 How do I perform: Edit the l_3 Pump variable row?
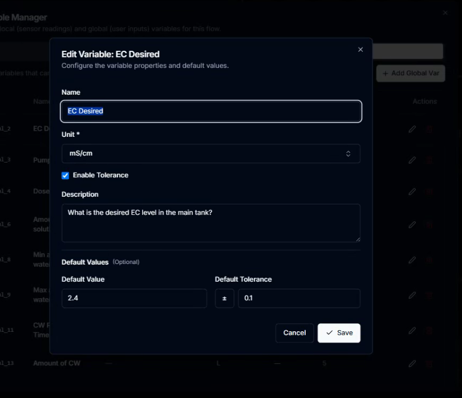(412, 160)
